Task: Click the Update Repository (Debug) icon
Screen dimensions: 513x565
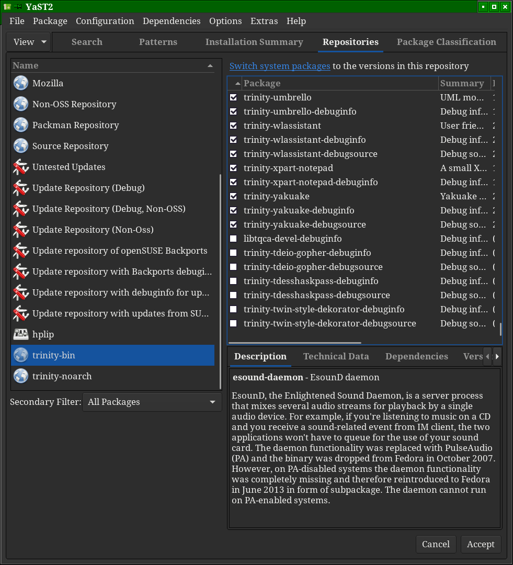Action: (x=21, y=188)
